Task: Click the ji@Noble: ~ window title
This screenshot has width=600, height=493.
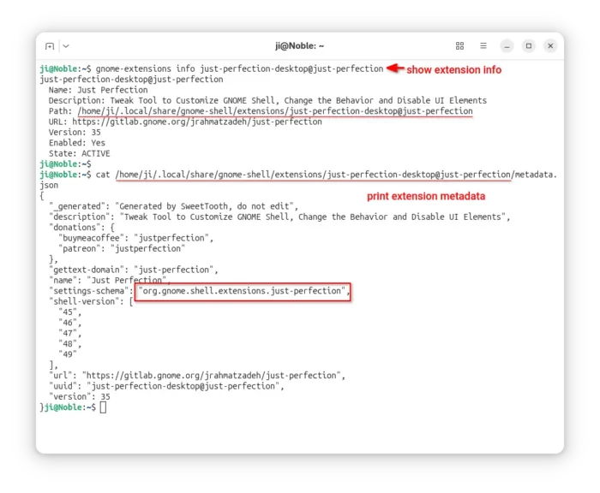Action: (x=299, y=46)
